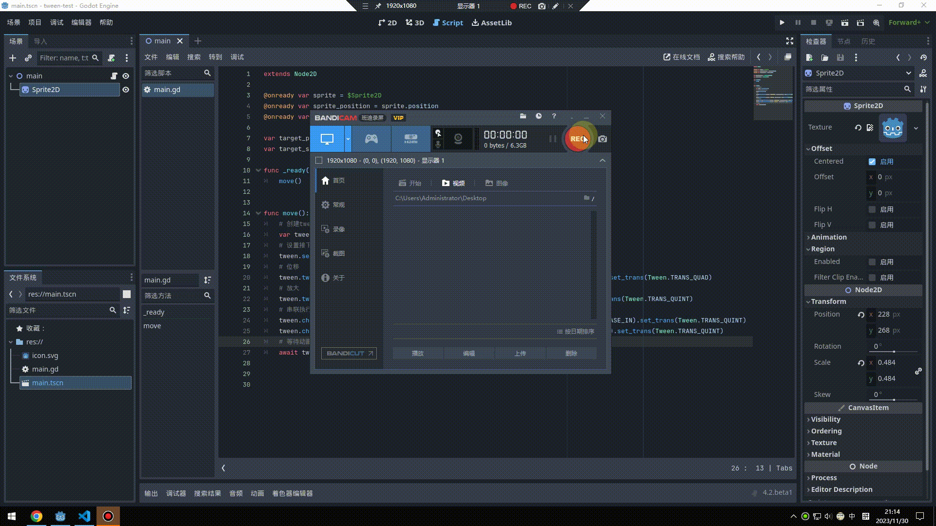Enable Flip H for the sprite
This screenshot has height=526, width=936.
873,209
